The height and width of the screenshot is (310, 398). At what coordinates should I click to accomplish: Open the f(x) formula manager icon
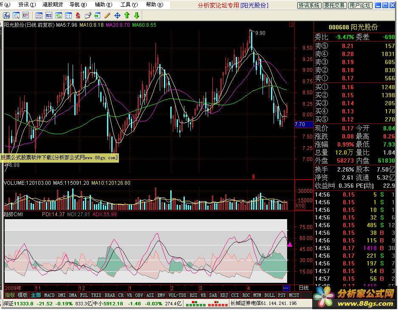6,16
